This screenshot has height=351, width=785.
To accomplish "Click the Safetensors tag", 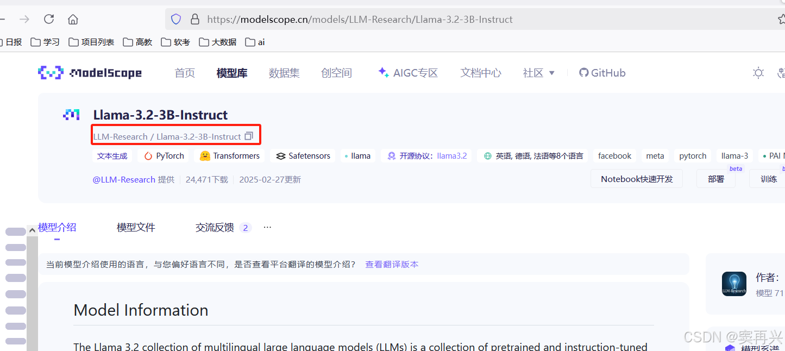I will [303, 156].
